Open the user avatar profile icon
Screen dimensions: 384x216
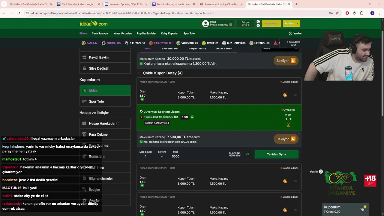205,24
